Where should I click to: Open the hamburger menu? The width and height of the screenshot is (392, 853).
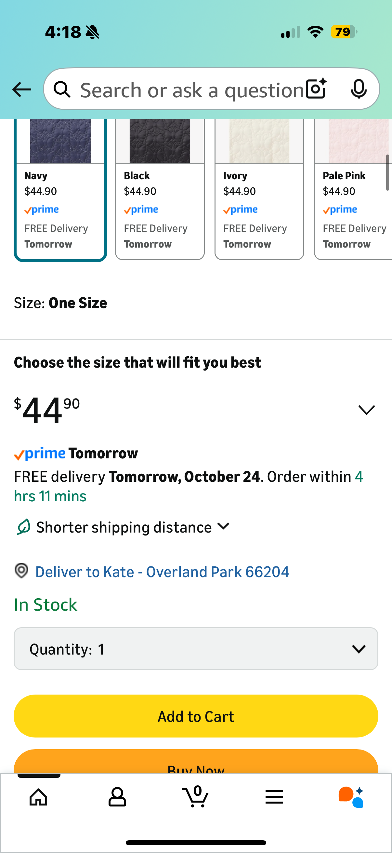pos(274,797)
